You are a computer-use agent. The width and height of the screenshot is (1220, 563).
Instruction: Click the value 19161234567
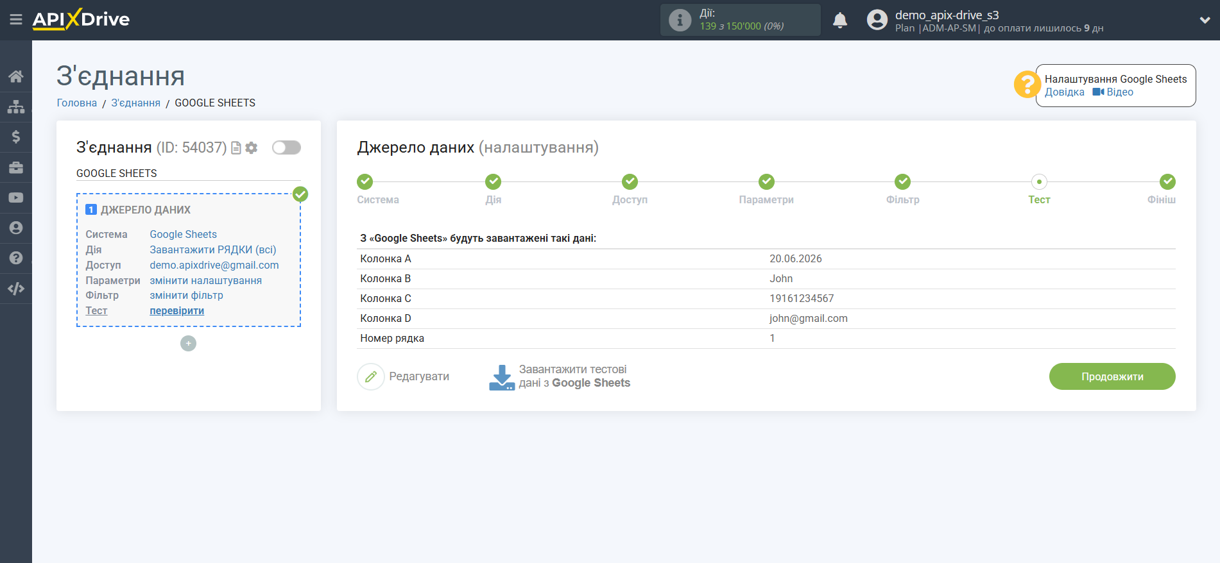pyautogui.click(x=802, y=299)
